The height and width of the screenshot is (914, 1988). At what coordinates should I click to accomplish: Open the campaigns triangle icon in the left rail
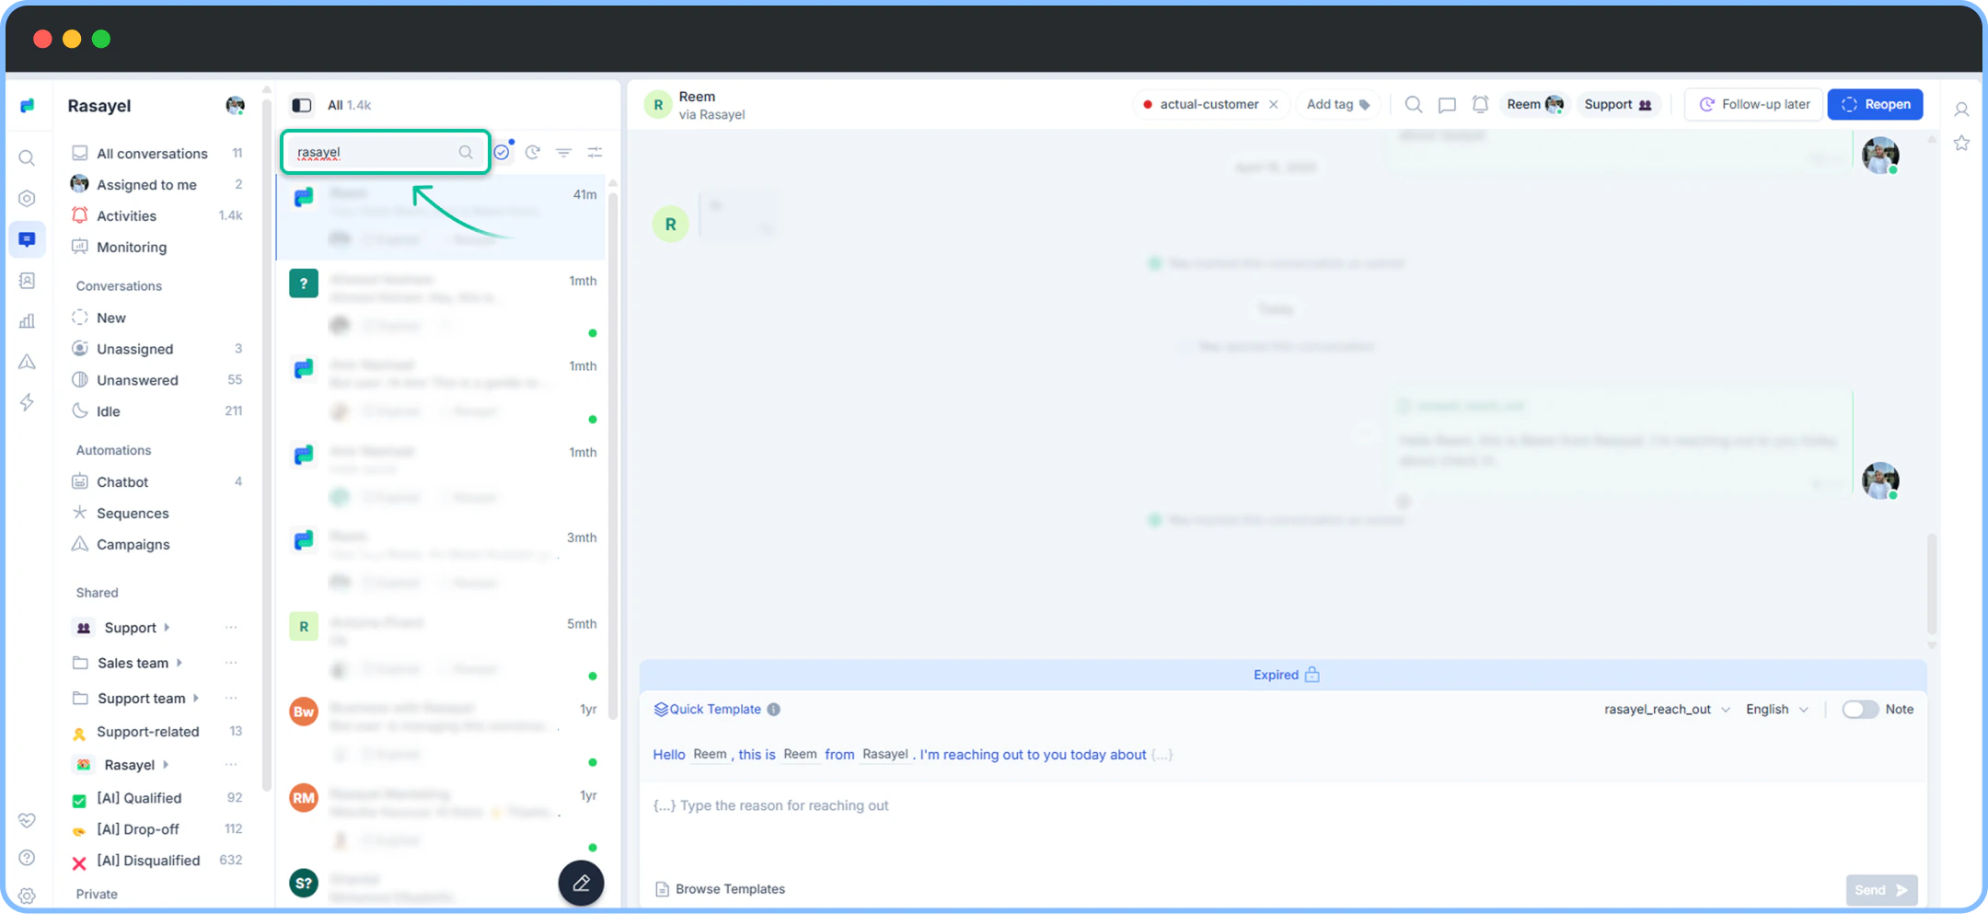27,362
